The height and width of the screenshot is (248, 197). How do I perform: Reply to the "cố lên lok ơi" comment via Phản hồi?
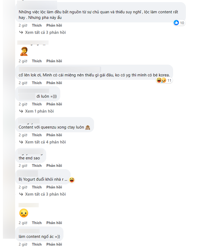pyautogui.click(x=54, y=83)
